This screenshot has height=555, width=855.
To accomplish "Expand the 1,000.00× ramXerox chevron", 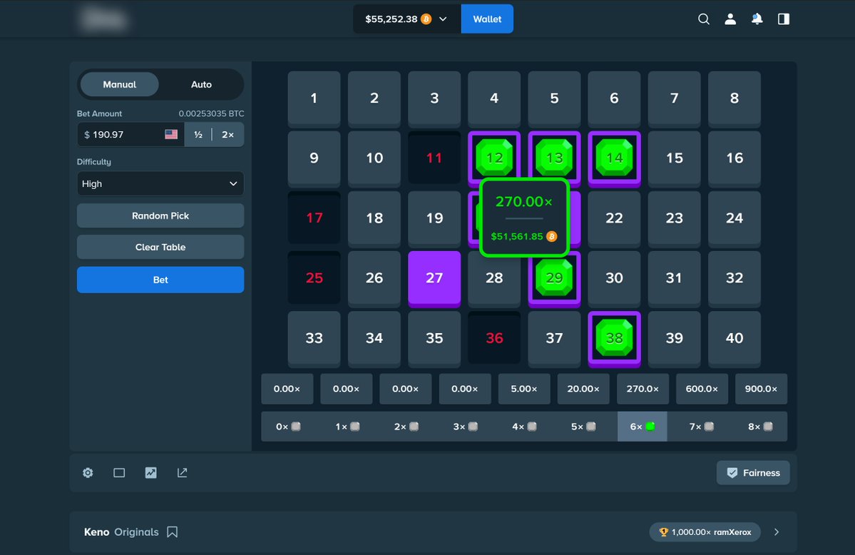I will (777, 531).
